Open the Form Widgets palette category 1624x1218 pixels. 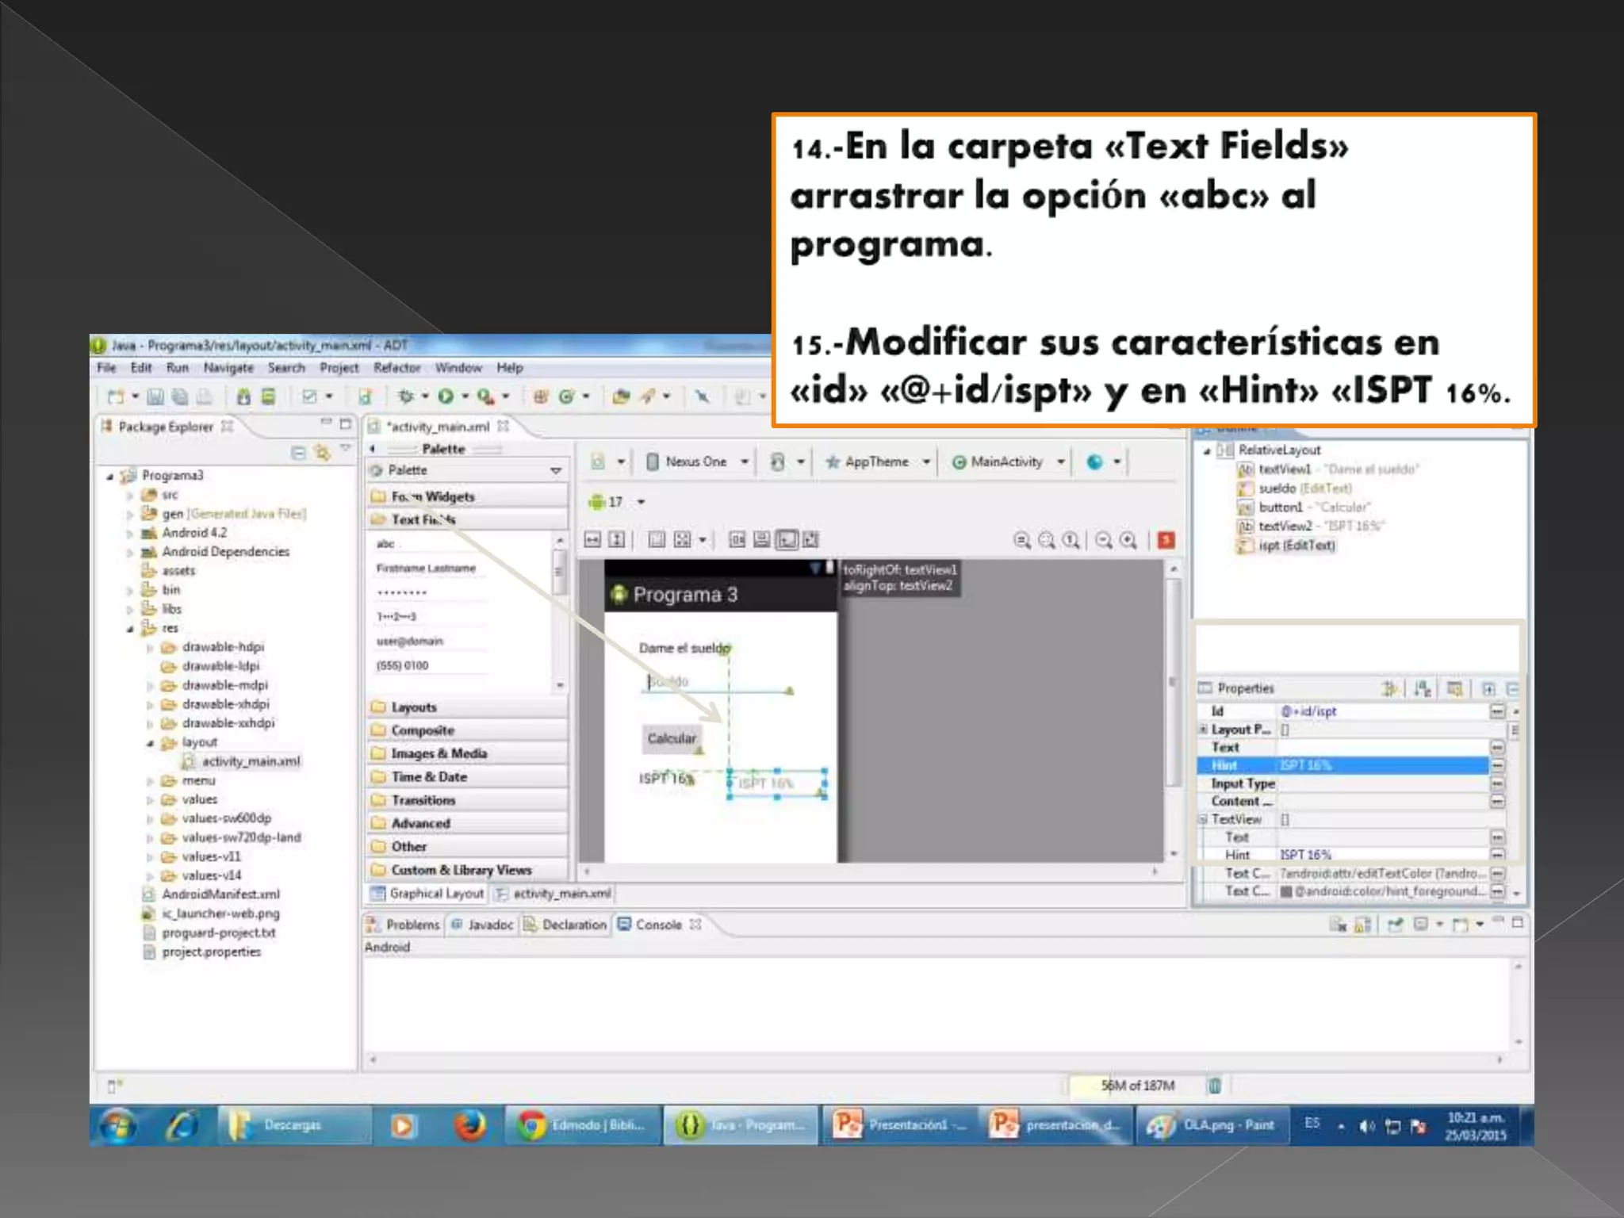(x=468, y=497)
